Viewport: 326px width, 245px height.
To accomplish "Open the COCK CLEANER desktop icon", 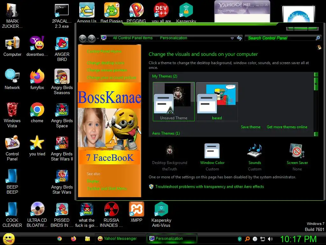I will click(x=12, y=214).
